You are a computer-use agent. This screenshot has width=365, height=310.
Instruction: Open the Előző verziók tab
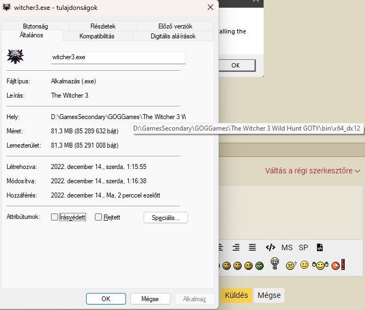click(x=175, y=26)
